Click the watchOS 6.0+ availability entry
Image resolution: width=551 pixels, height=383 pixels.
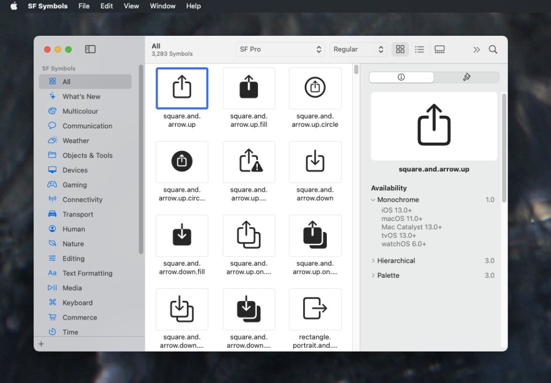click(404, 244)
